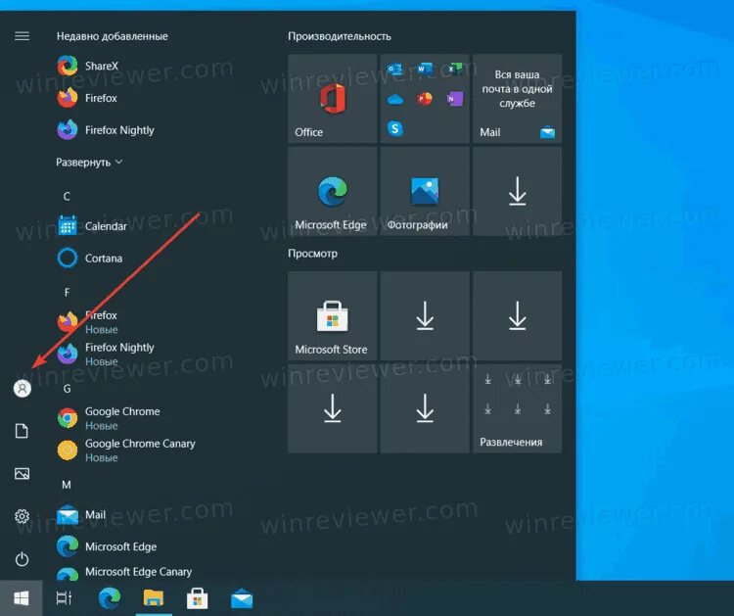Click the download tile next to Фотографии
Viewport: 734px width, 616px height.
pos(518,191)
